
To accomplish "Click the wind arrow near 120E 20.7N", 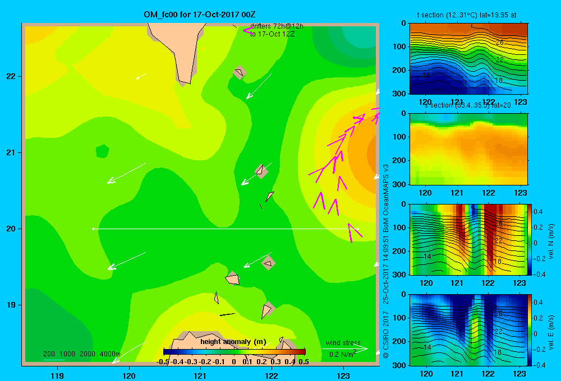I will point(126,173).
